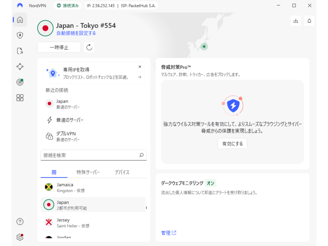
Task: Pause the VPN with 一時停止 button
Action: point(59,47)
